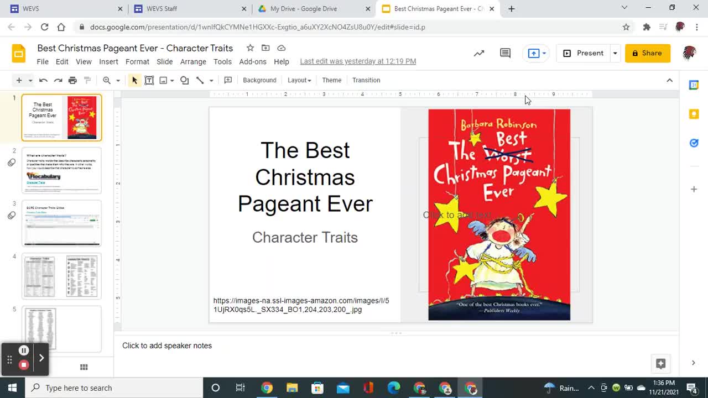Open the Insert menu
The height and width of the screenshot is (398, 708).
108,61
